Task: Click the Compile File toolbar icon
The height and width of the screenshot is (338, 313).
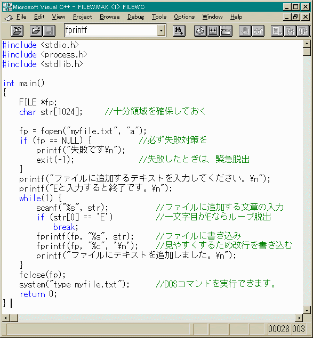Action: pos(200,31)
